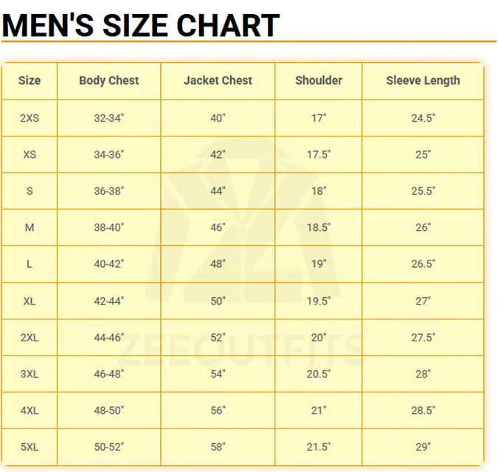Click the 28.5" sleeve length cell
498x472 pixels.
pyautogui.click(x=423, y=411)
